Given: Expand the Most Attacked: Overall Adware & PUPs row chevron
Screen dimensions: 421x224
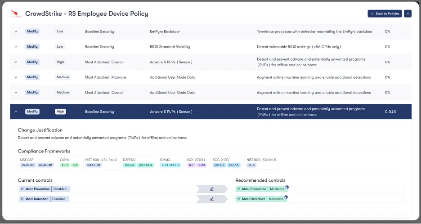Looking at the screenshot, I should pos(16,62).
